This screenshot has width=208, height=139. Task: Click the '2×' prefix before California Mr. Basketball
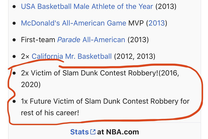click(25, 56)
